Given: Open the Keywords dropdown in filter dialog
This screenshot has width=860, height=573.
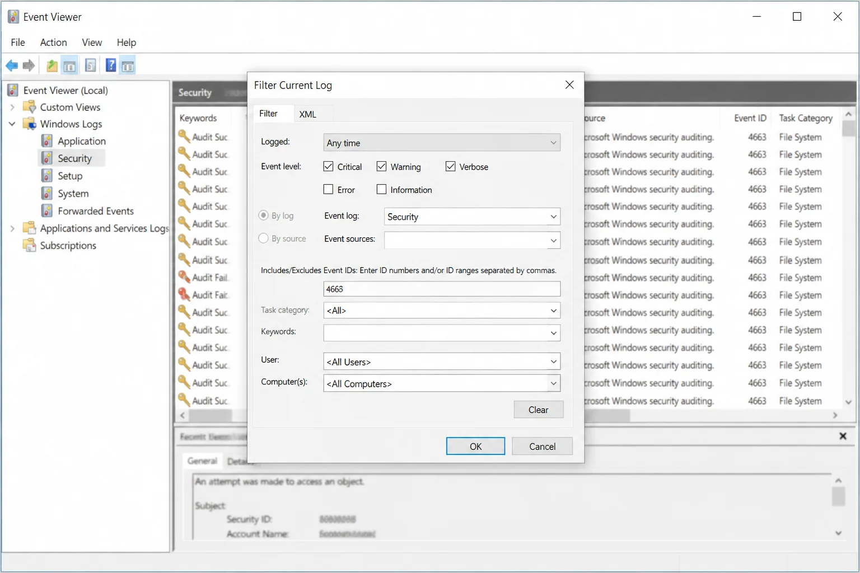Looking at the screenshot, I should [x=442, y=333].
